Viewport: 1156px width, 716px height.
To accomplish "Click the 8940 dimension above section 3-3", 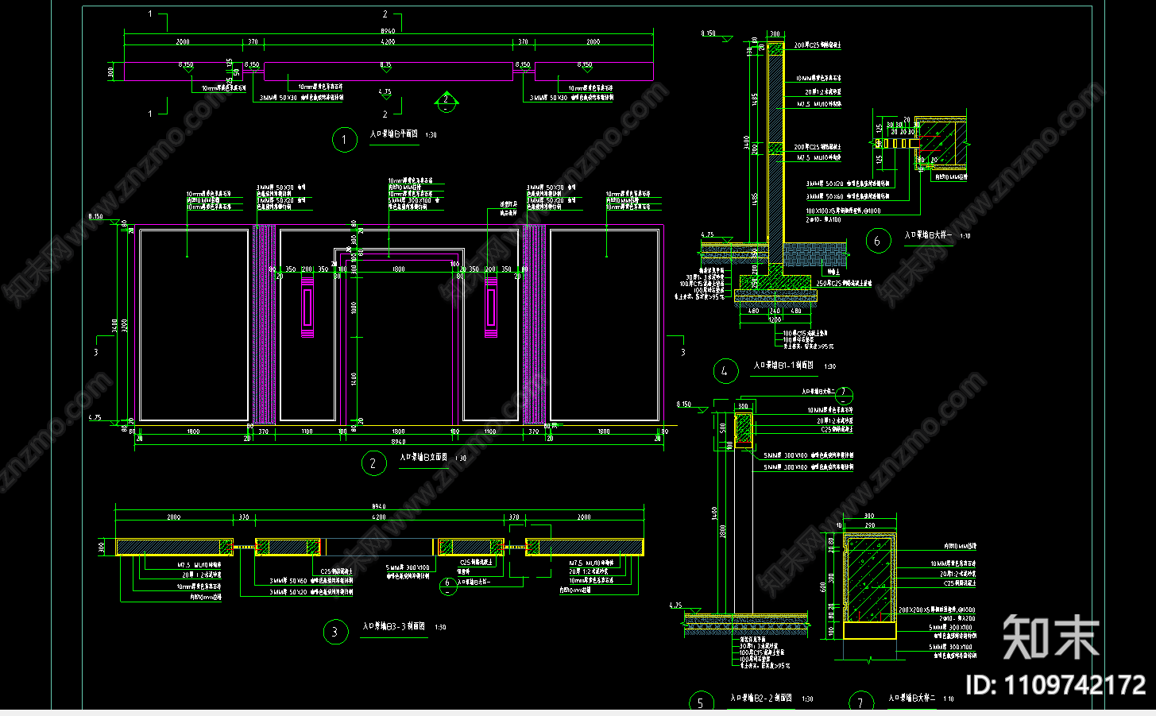I will pyautogui.click(x=379, y=506).
